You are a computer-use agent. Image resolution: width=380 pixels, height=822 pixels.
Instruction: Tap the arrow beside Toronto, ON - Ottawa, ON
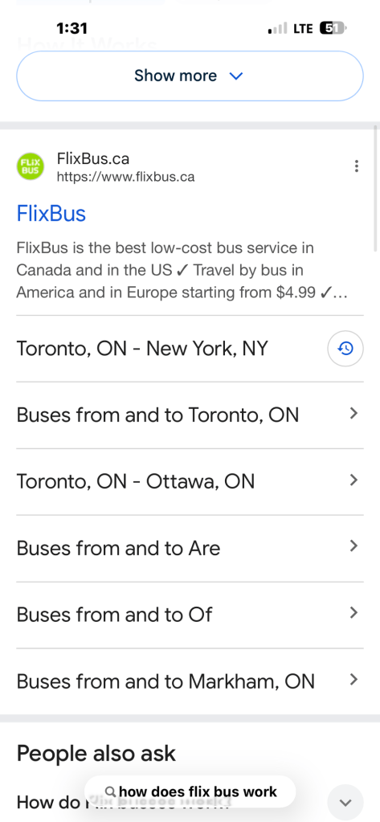coord(353,481)
